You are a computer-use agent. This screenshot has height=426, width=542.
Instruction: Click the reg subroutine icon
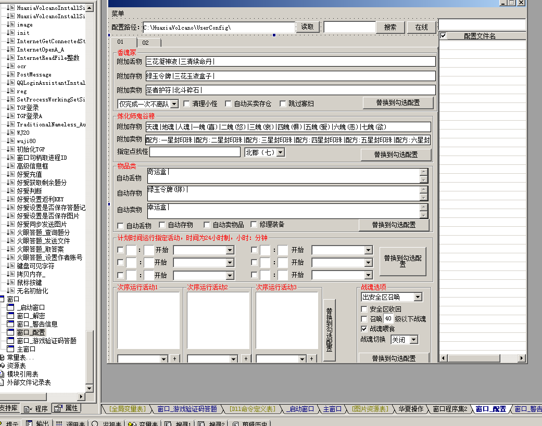click(x=11, y=91)
